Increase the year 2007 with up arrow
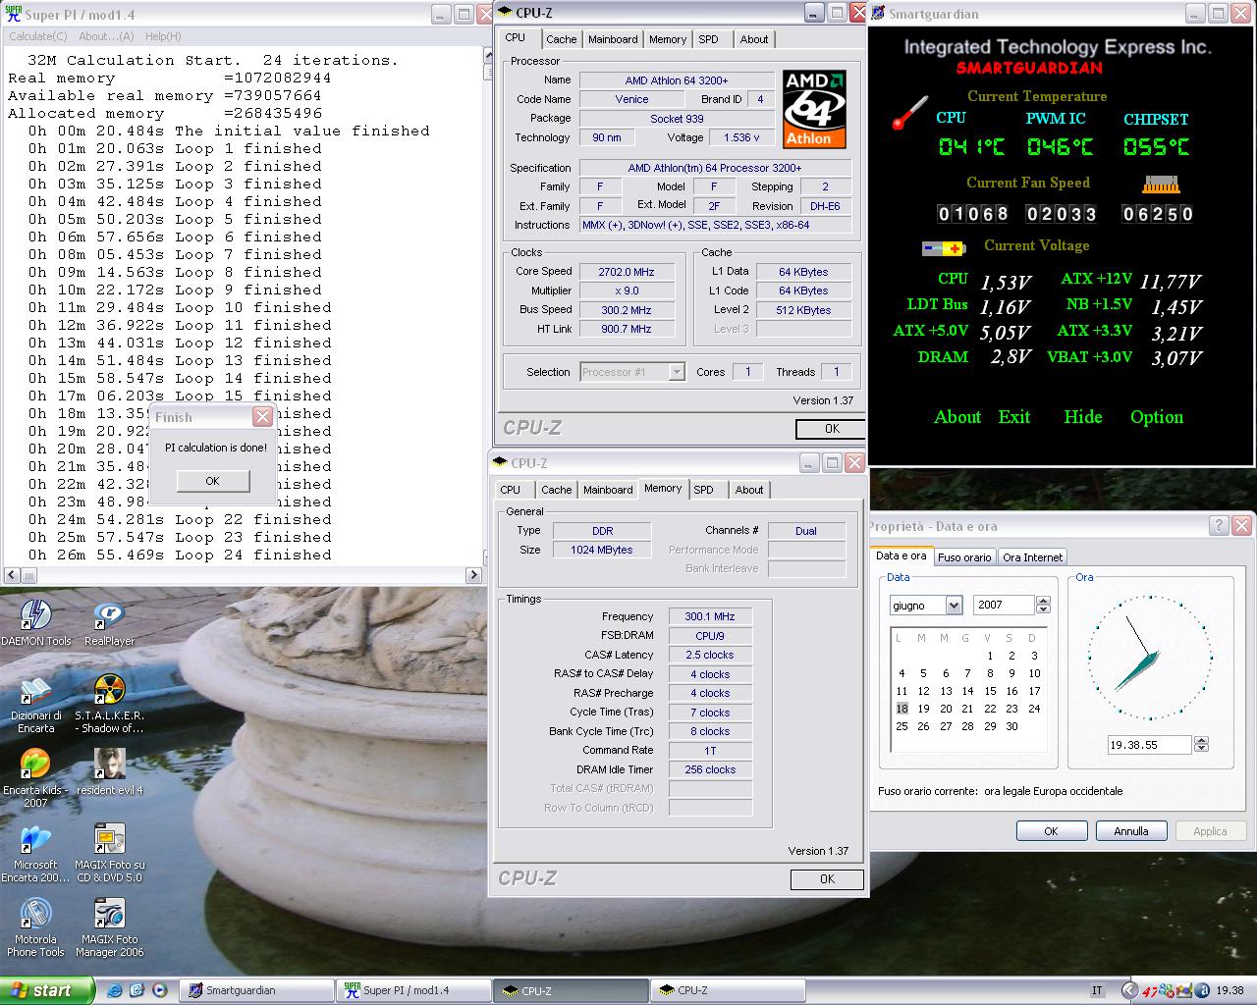Viewport: 1257px width, 1005px height. 1043,601
